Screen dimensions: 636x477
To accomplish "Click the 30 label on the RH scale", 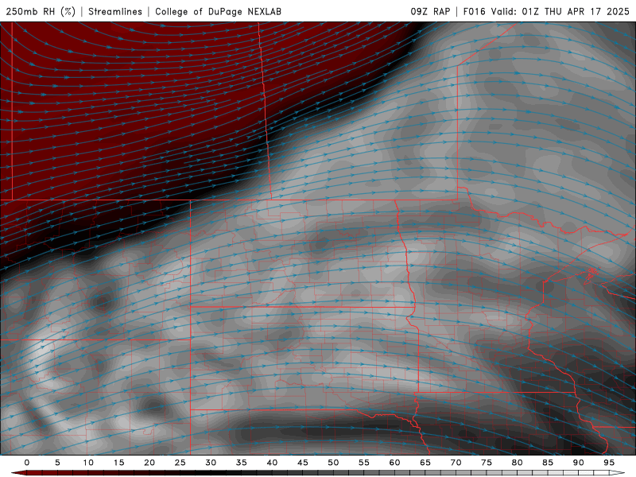I will pos(211,463).
